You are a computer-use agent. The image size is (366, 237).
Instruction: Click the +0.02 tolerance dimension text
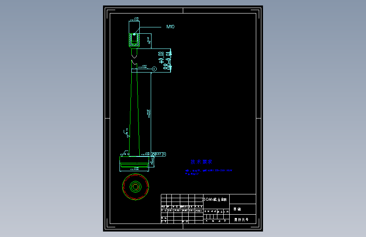tap(161, 58)
